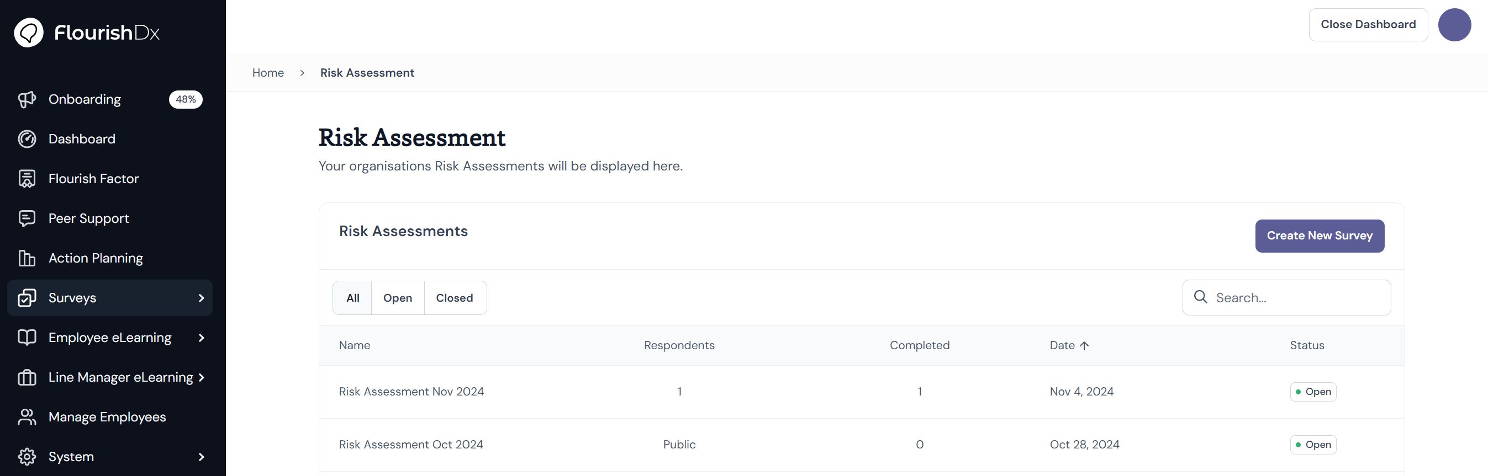Click the Surveys checkbox icon
Screen dimensions: 1488x476
coord(27,298)
